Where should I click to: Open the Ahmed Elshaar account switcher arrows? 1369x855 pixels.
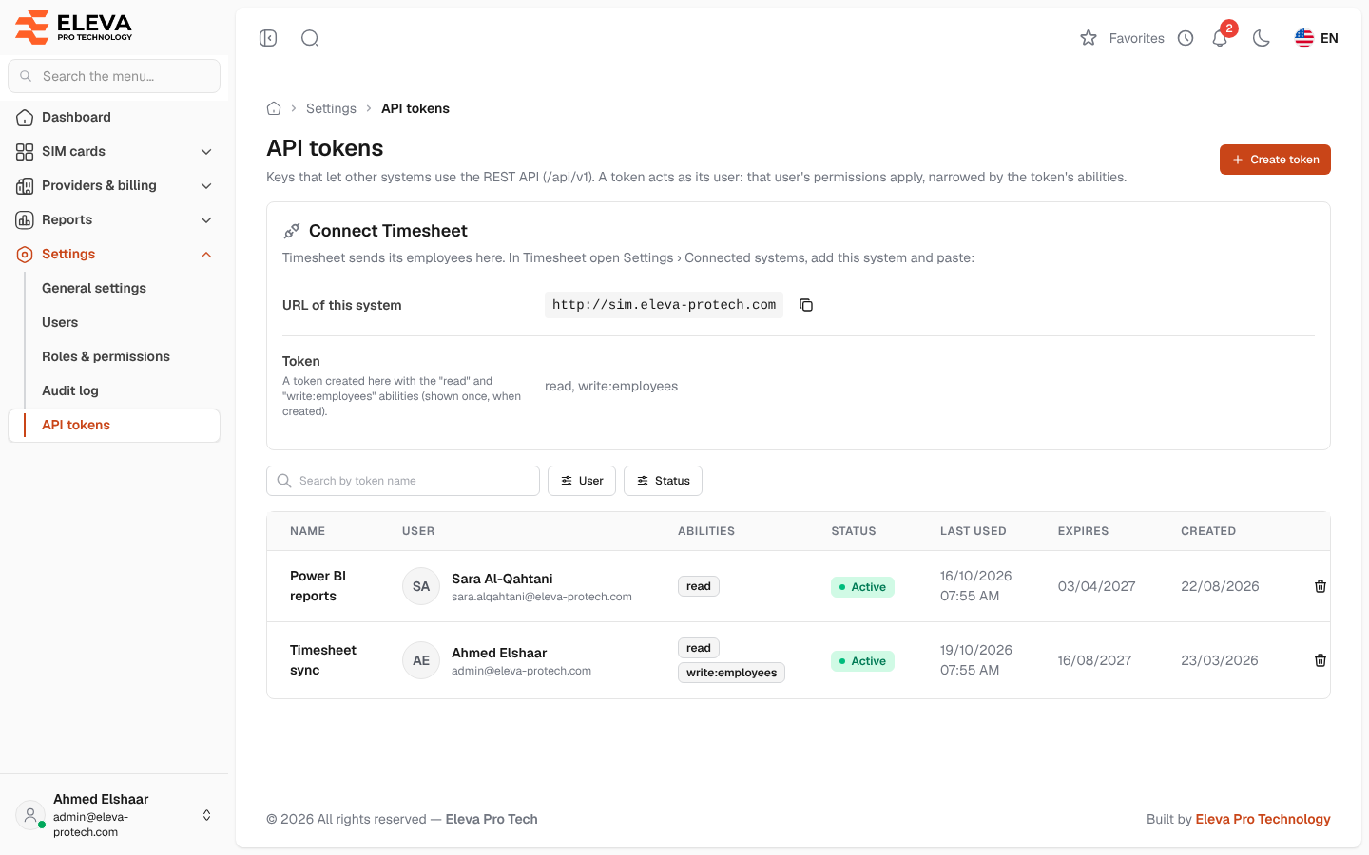coord(206,815)
